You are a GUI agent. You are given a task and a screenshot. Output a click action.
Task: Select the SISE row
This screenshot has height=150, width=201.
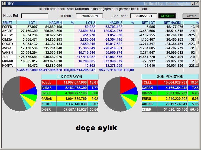[x=98, y=57]
